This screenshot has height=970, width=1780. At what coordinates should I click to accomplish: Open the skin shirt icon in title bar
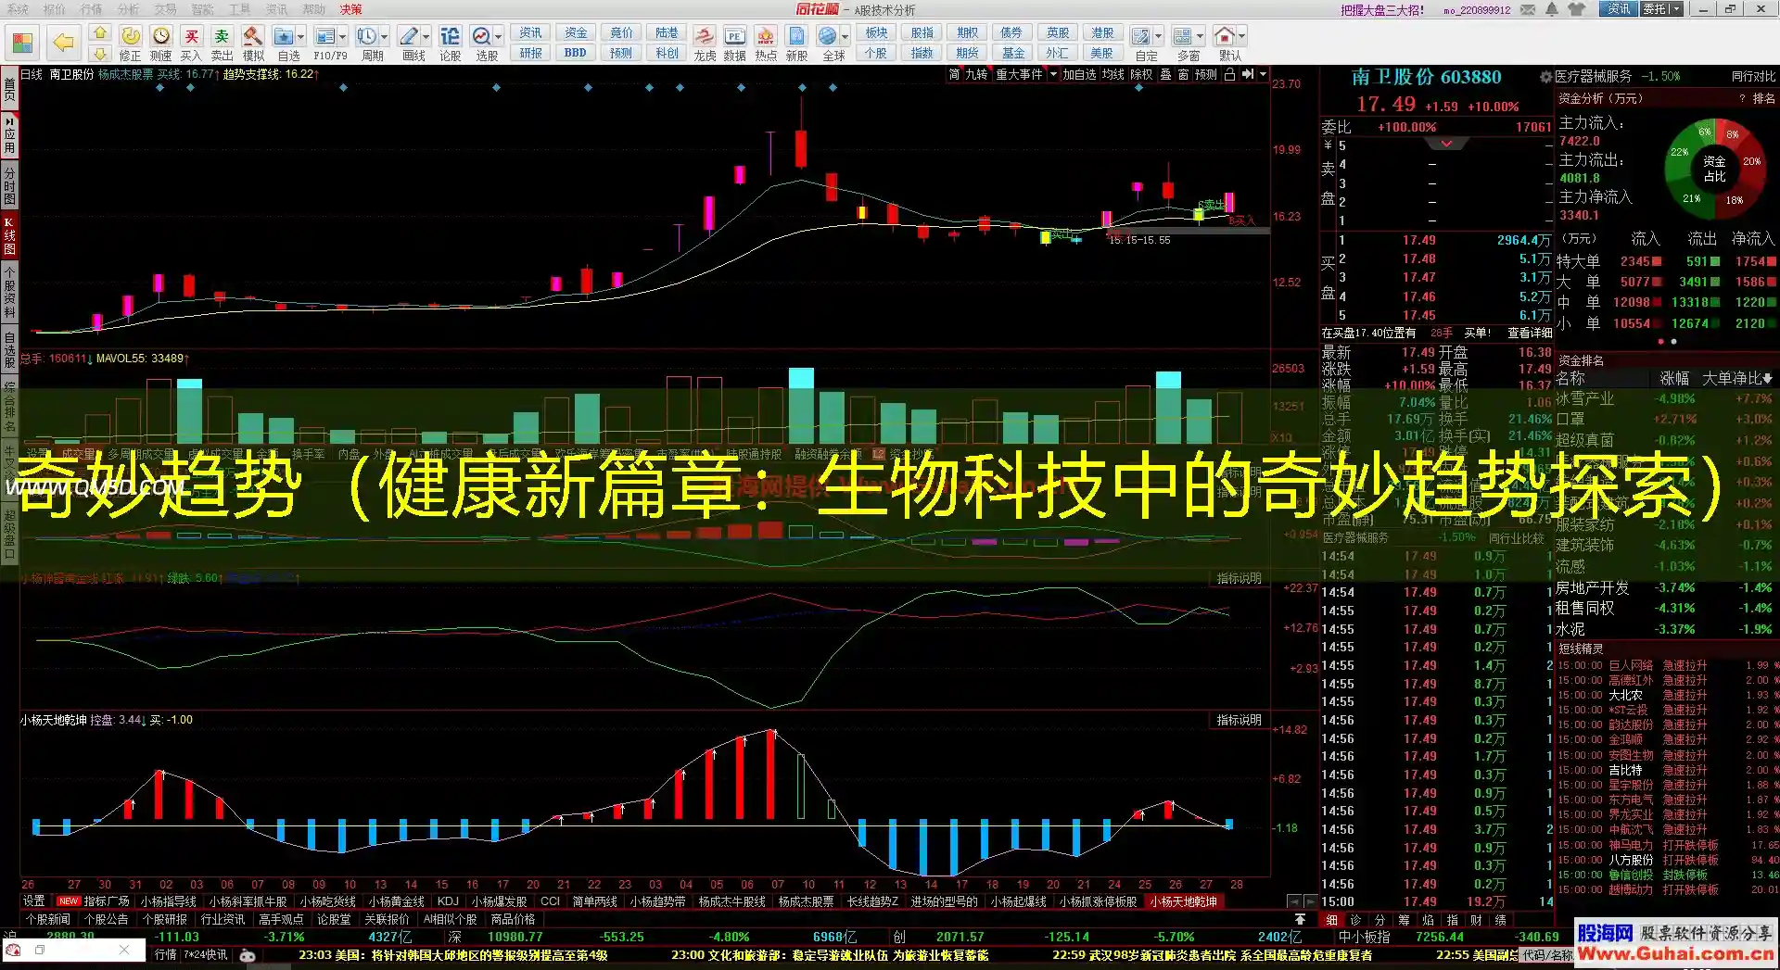[x=1577, y=9]
